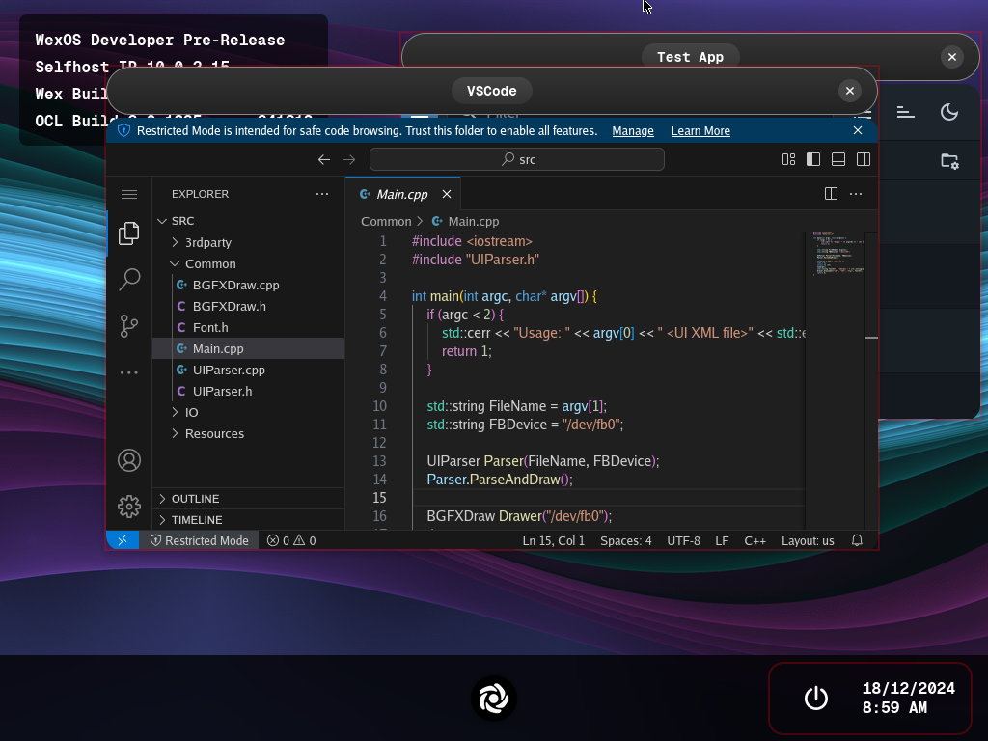988x741 pixels.
Task: Open the Search view in activity bar
Action: pos(129,279)
